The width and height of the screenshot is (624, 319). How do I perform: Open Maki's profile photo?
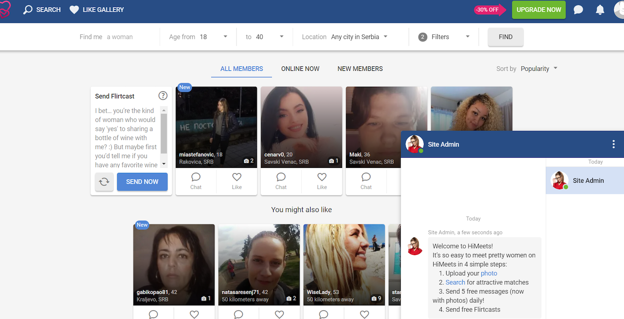(387, 127)
